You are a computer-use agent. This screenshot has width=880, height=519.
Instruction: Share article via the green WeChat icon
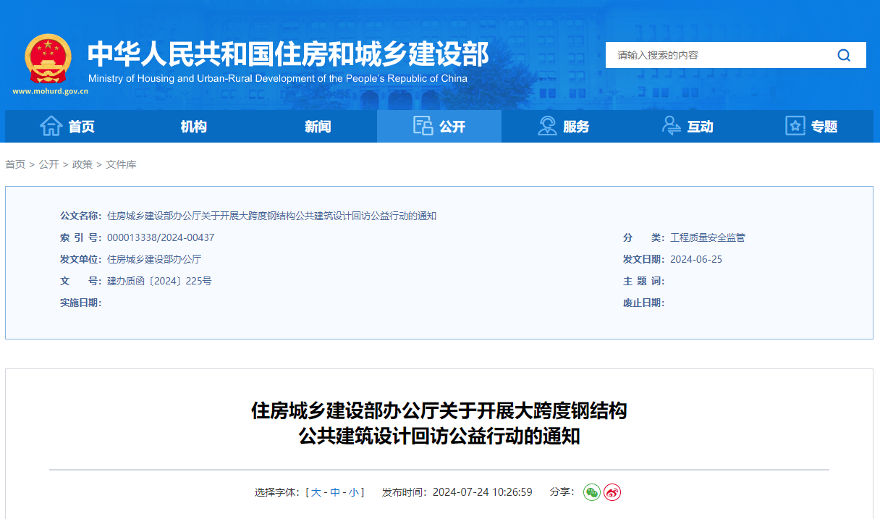[x=592, y=491]
